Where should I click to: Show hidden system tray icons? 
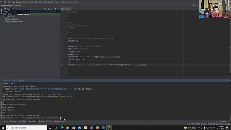click(199, 127)
